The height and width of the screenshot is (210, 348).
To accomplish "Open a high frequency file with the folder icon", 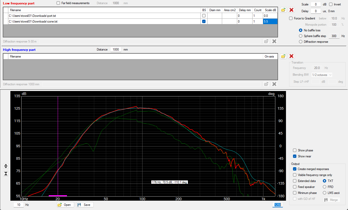I will [x=283, y=56].
